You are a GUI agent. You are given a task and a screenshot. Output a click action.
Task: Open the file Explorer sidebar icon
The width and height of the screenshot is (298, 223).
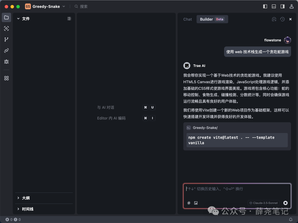[x=6, y=17]
